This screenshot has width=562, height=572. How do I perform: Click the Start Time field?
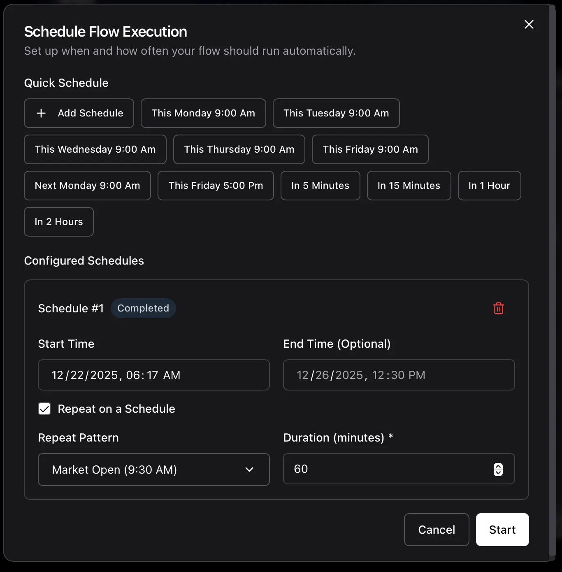[153, 375]
